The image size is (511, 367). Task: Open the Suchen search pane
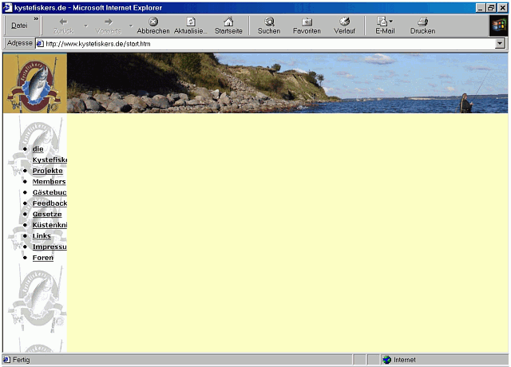[269, 26]
